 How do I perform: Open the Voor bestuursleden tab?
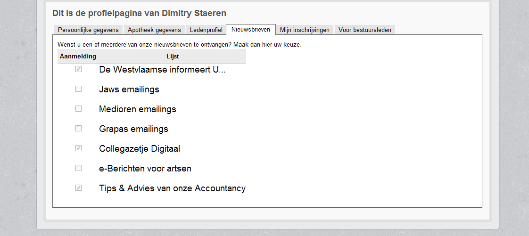pyautogui.click(x=365, y=30)
